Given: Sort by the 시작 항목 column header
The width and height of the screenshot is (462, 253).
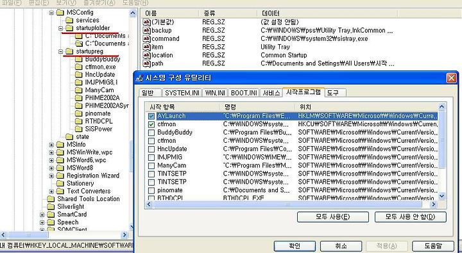Looking at the screenshot, I should click(x=183, y=107).
